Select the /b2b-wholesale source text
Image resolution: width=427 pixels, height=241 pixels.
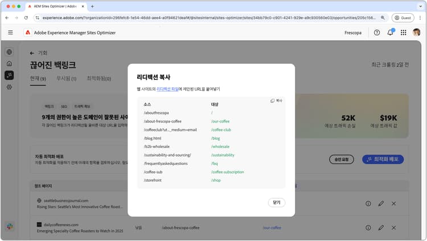(x=157, y=146)
